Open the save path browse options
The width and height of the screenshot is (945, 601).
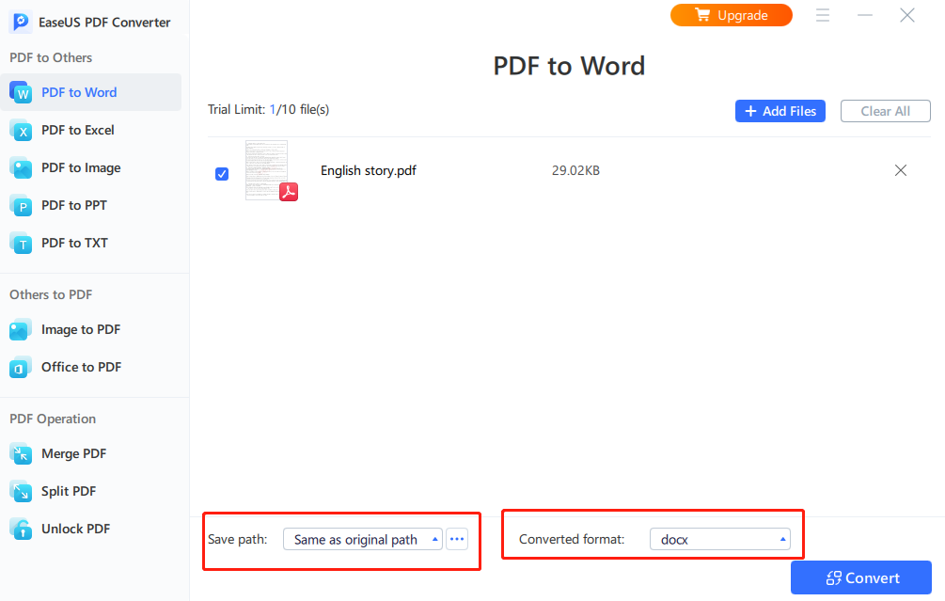pyautogui.click(x=457, y=538)
